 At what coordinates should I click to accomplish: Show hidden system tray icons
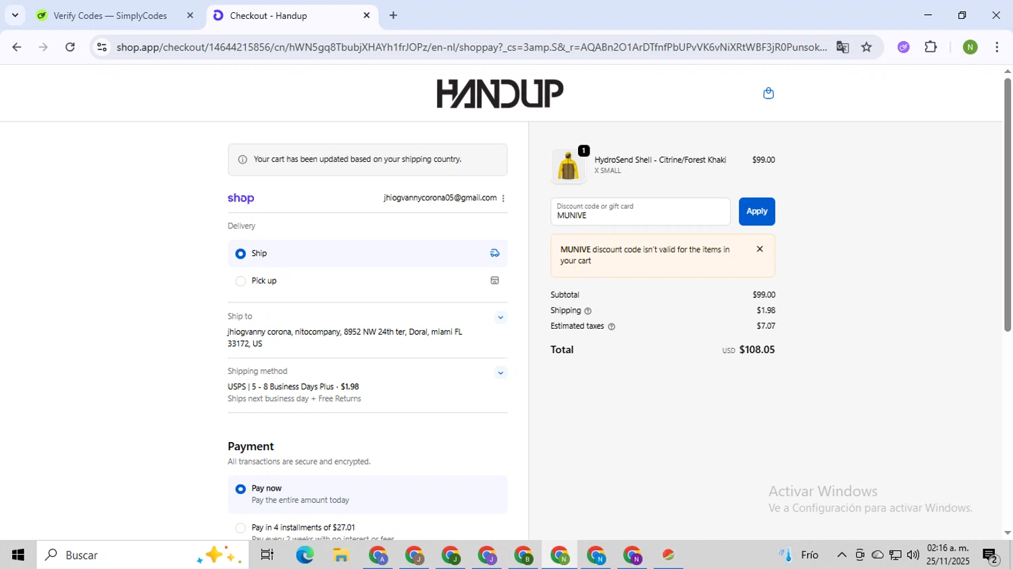(841, 555)
